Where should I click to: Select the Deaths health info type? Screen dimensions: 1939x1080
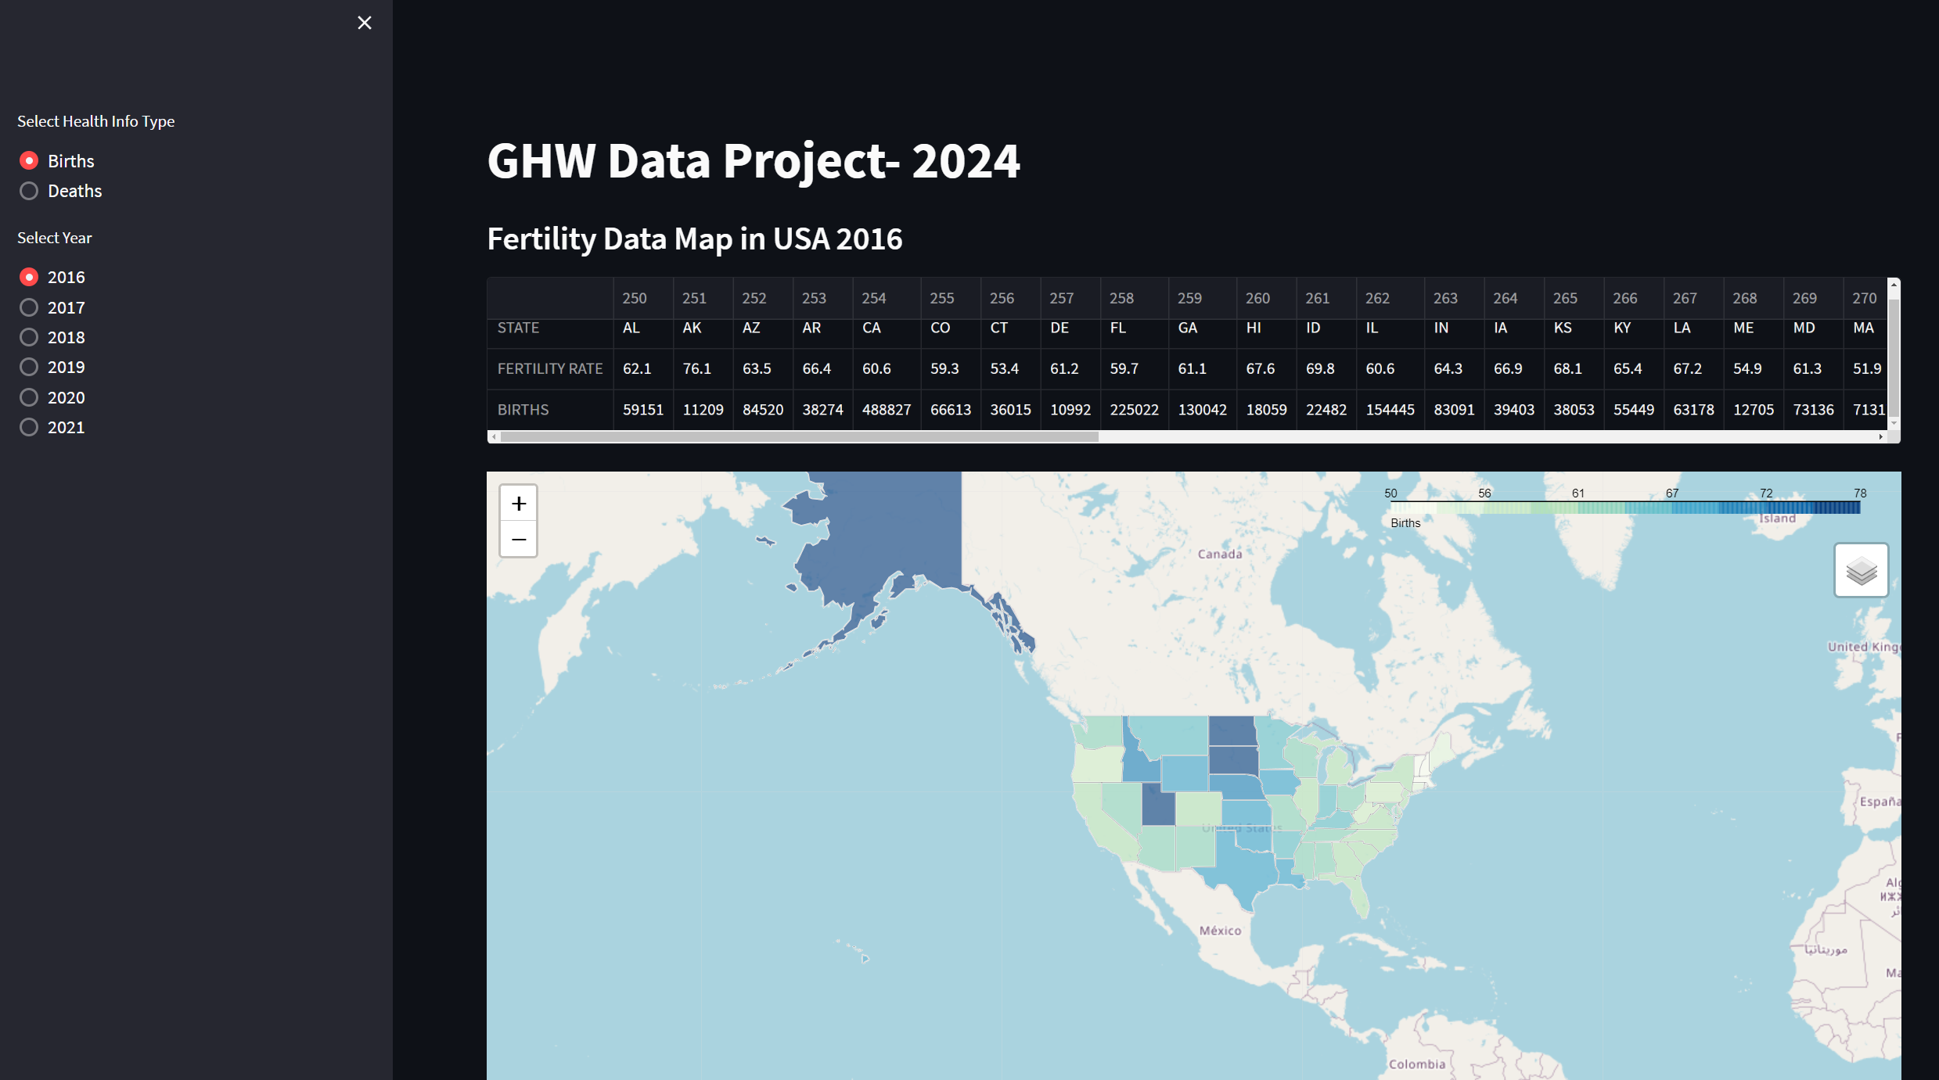pos(29,190)
